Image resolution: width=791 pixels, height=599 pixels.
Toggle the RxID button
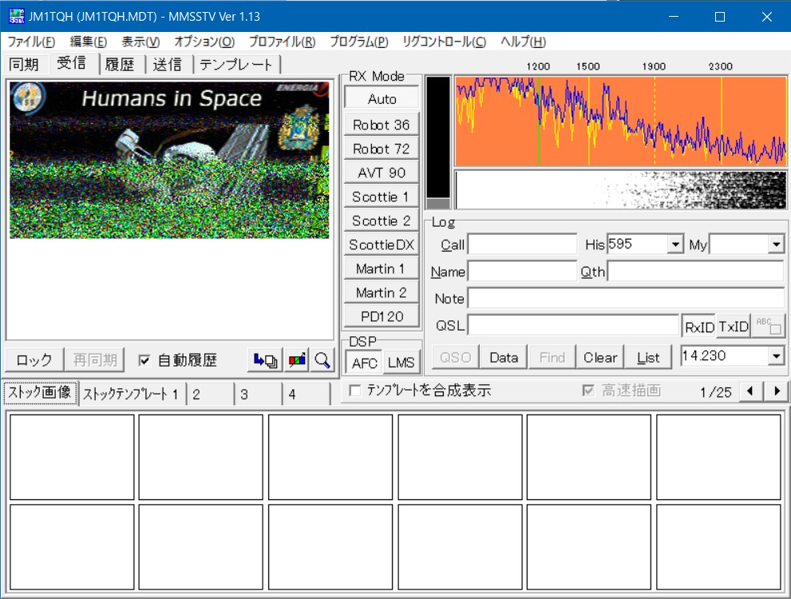(x=699, y=327)
